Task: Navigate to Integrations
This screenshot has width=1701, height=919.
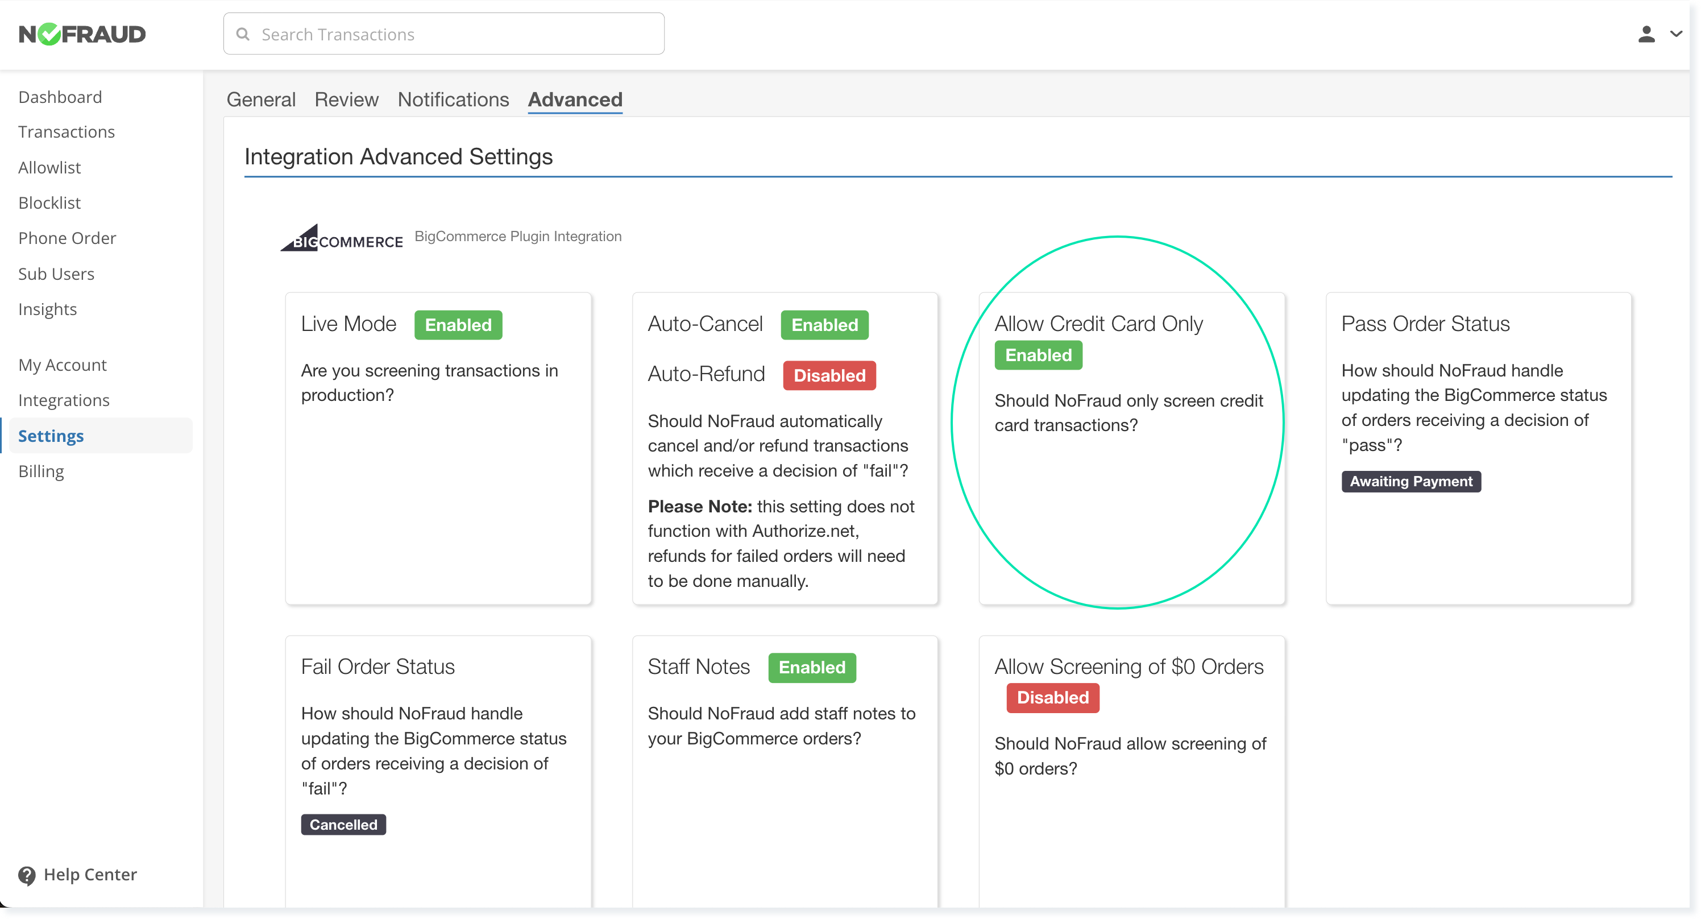Action: click(x=64, y=400)
